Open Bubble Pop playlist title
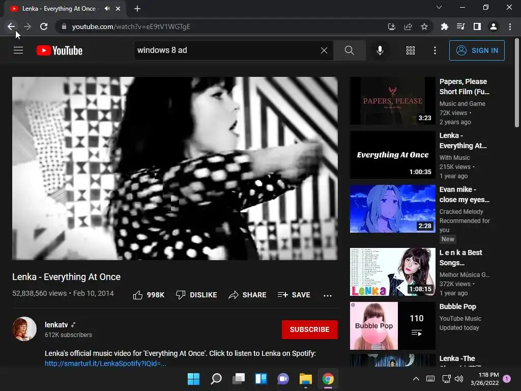Viewport: 521px width, 391px height. coord(457,306)
